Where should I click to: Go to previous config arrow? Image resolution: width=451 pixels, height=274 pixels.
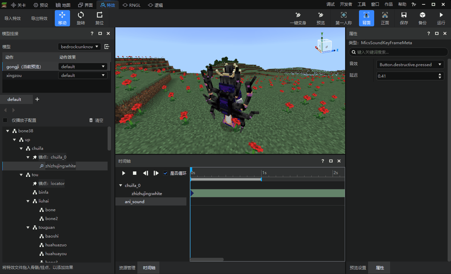click(x=5, y=110)
